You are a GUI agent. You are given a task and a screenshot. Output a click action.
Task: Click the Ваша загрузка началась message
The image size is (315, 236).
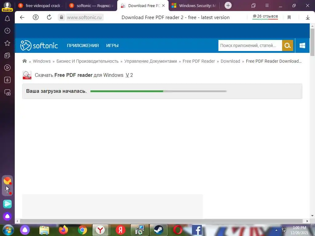(x=56, y=91)
